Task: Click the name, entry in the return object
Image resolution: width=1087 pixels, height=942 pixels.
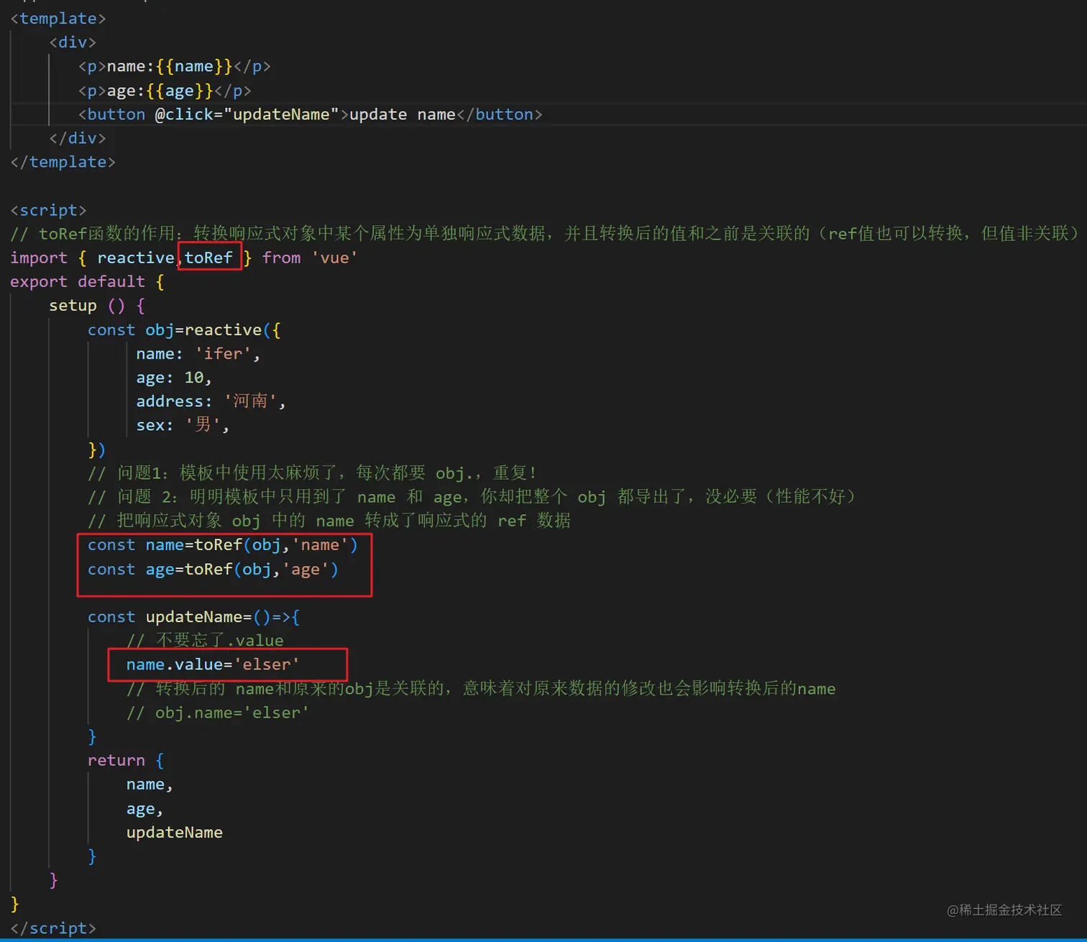Action: pyautogui.click(x=150, y=785)
